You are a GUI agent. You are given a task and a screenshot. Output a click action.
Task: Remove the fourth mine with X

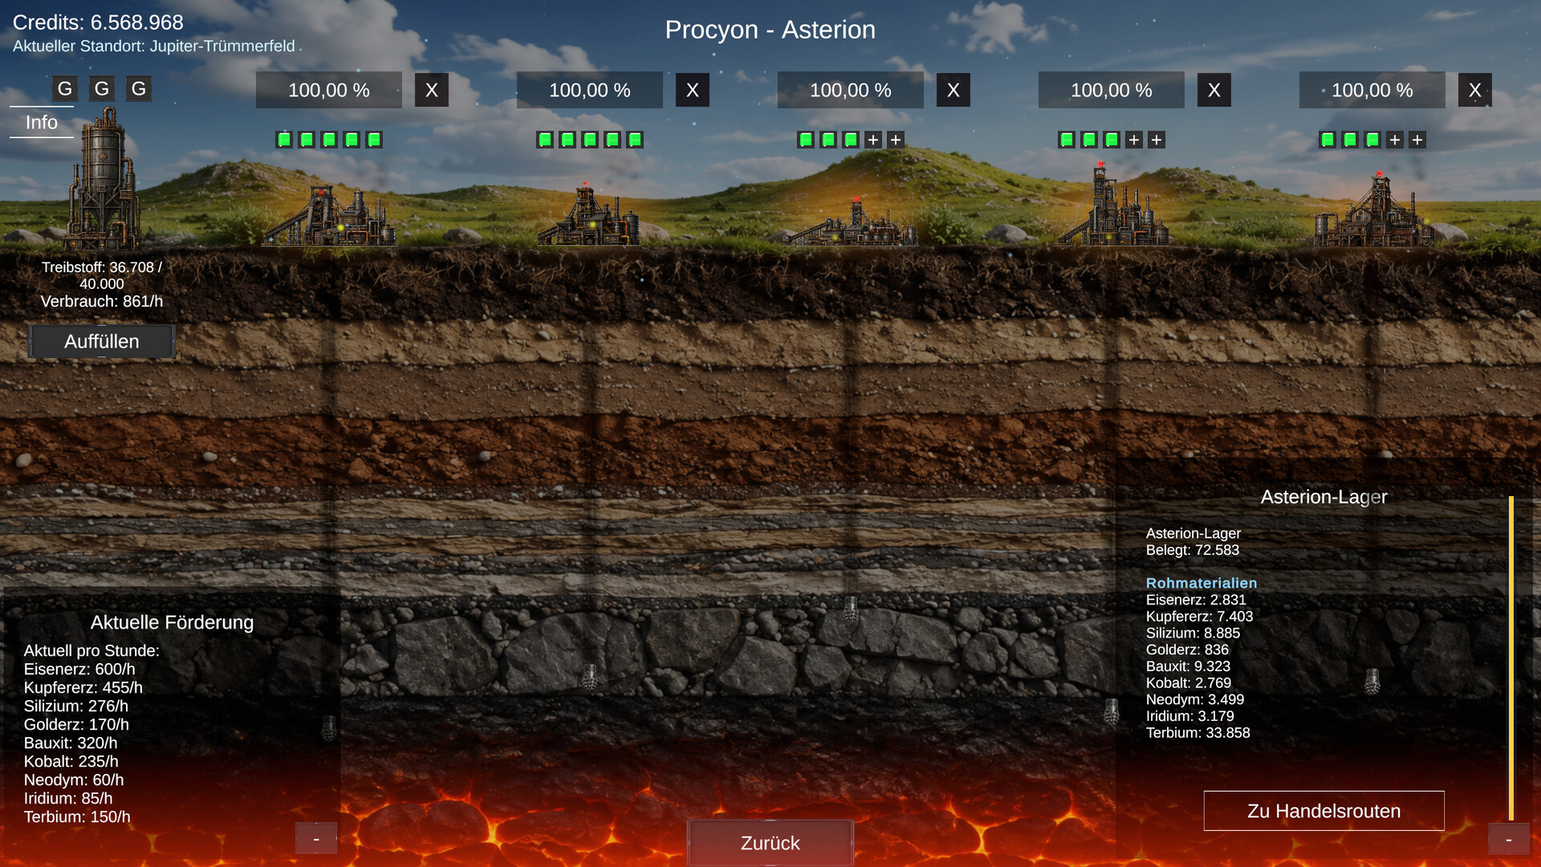pyautogui.click(x=1214, y=90)
